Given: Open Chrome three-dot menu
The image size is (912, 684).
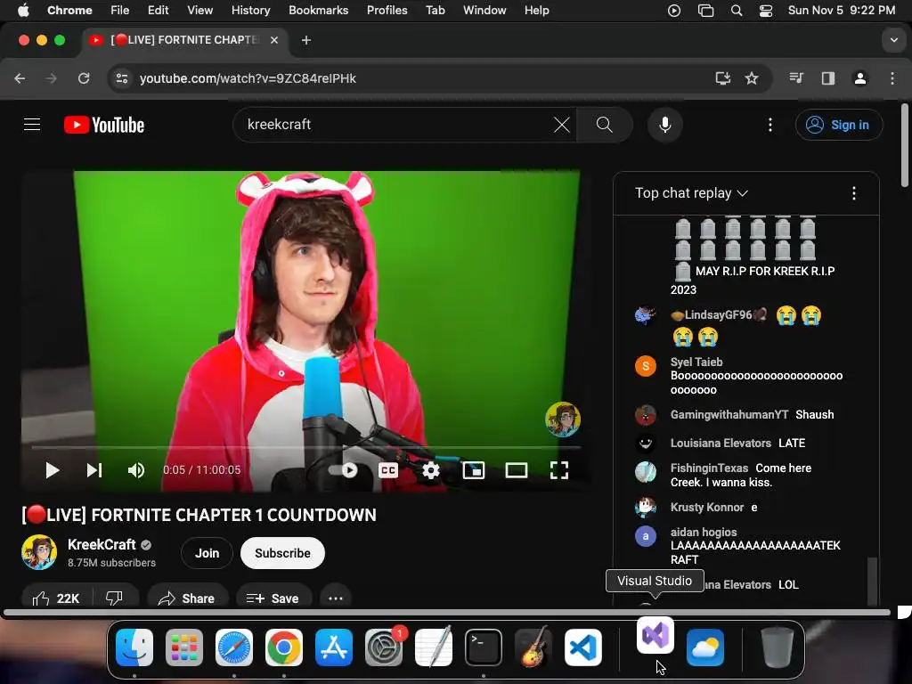Looking at the screenshot, I should click(892, 78).
